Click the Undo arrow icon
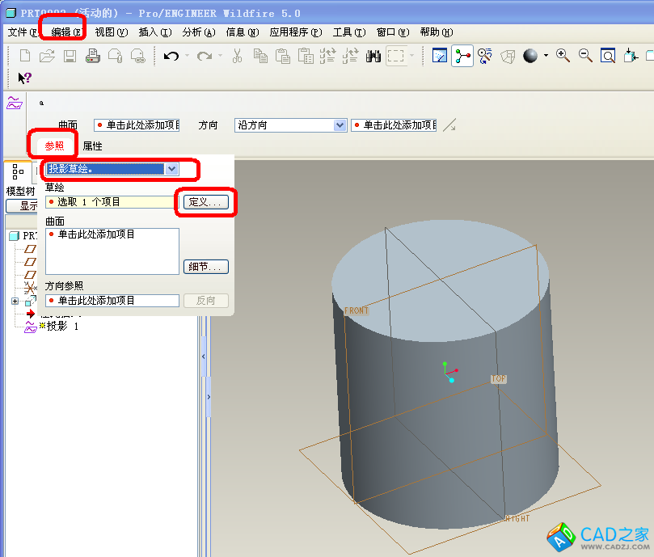654x557 pixels. [171, 56]
